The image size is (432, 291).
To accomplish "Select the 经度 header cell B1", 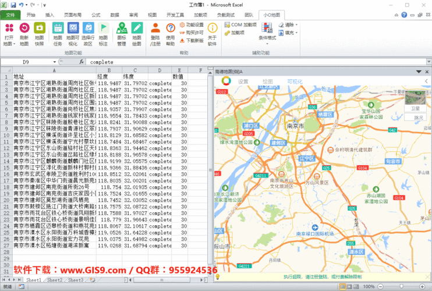I will pos(109,77).
